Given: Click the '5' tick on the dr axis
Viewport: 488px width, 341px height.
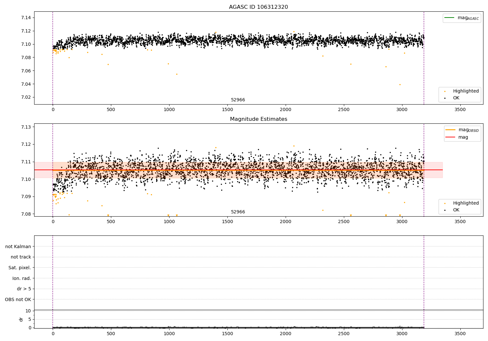Looking at the screenshot, I should 30,319.
